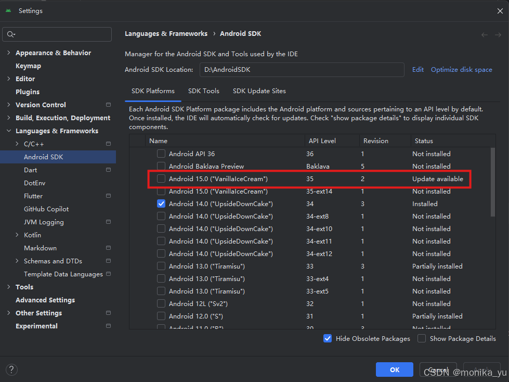
Task: Click the Edit link next to SDK Location
Action: pos(417,69)
